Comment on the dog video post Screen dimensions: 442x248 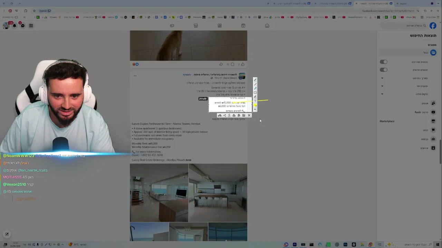pos(232,64)
